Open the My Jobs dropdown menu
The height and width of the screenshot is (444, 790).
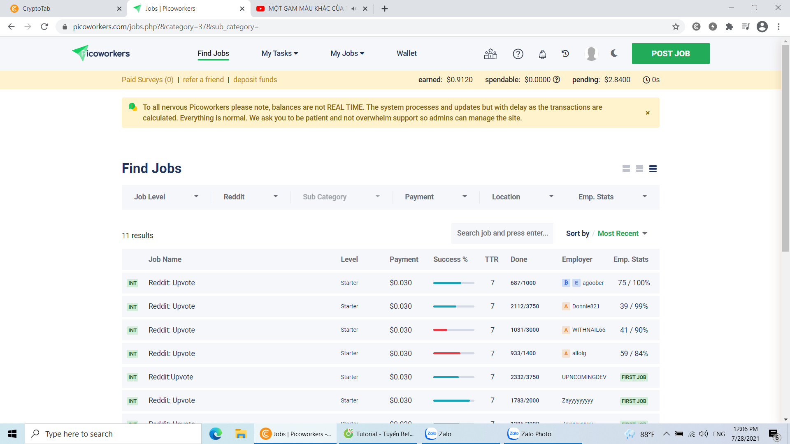point(347,53)
